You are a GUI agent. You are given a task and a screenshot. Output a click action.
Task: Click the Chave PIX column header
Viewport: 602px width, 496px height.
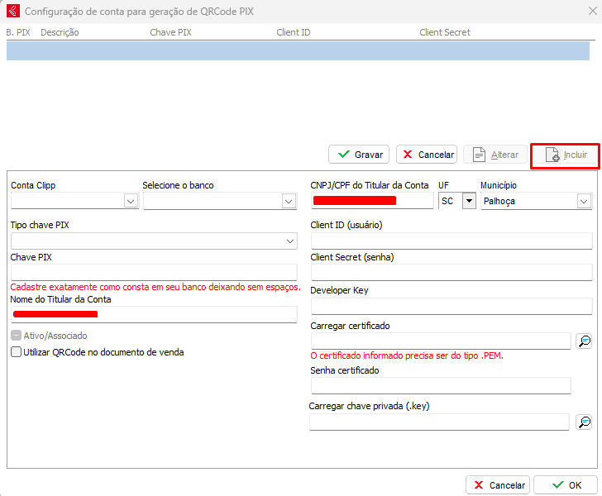[x=170, y=32]
